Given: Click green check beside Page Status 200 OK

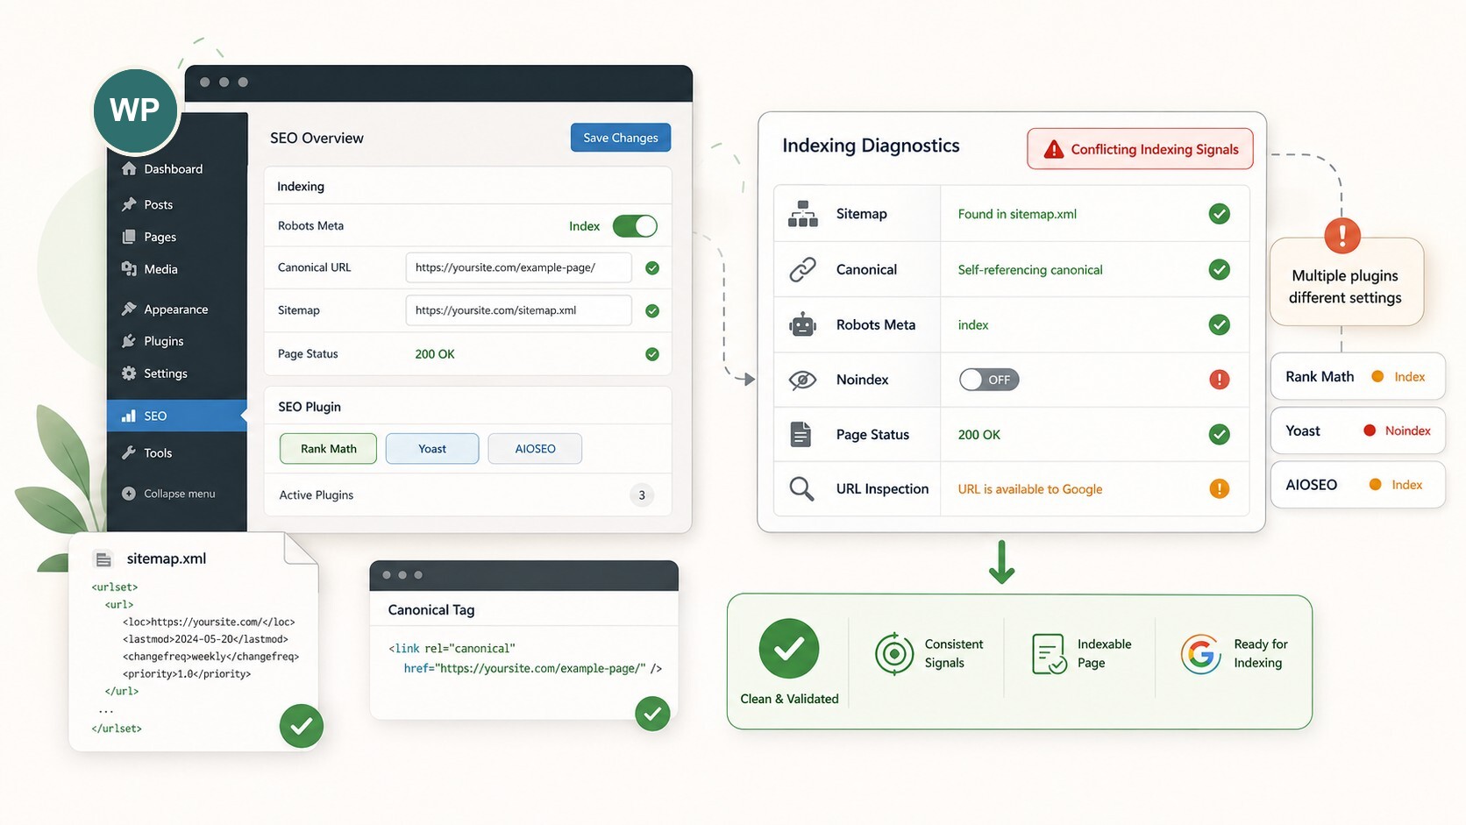Looking at the screenshot, I should (652, 354).
